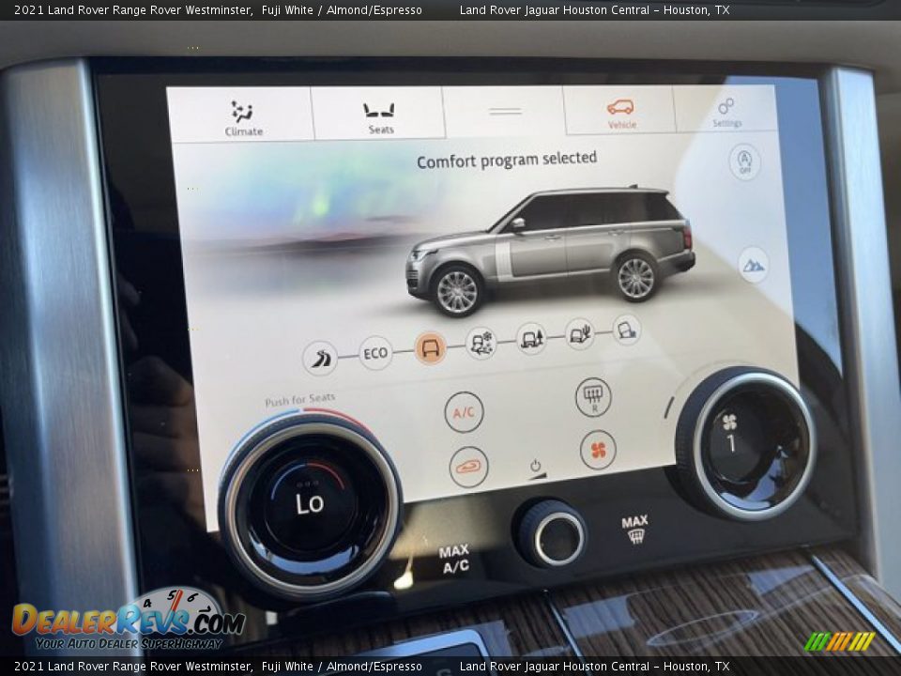Toggle the A/C button
901x676 pixels.
pos(464,412)
